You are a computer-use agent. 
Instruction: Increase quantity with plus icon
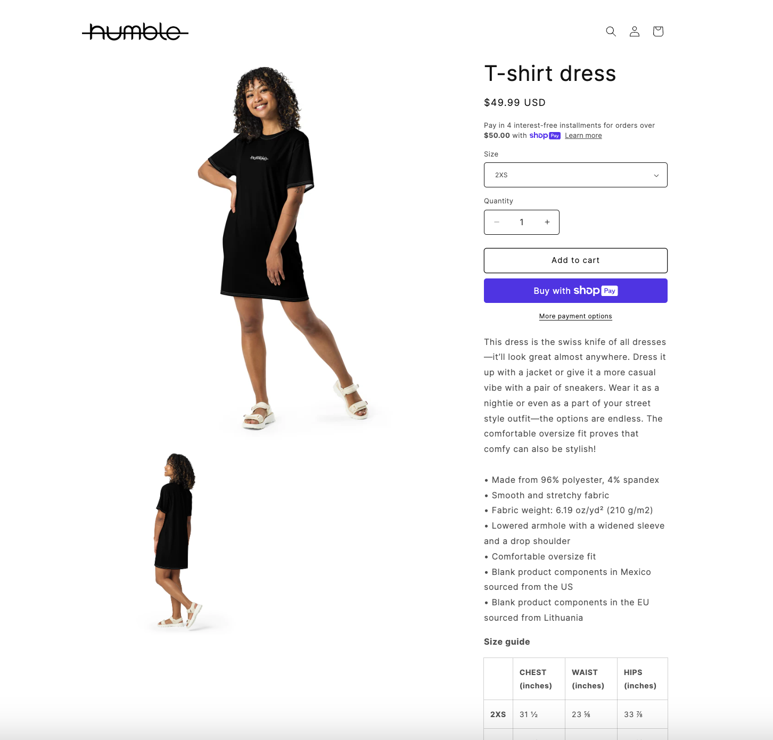pos(547,222)
